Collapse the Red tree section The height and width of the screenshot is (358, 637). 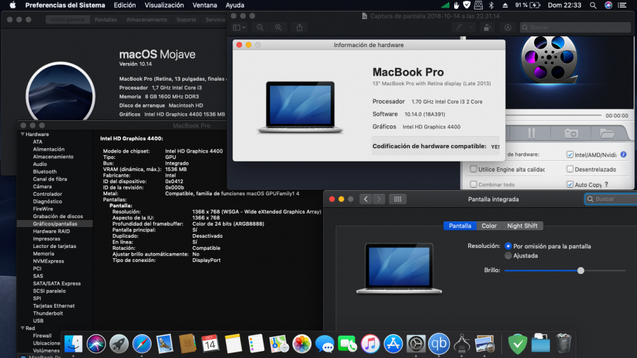click(x=22, y=328)
